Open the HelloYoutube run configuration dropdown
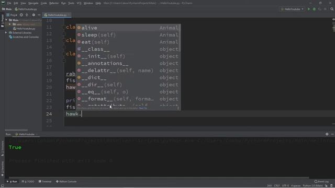Image resolution: width=335 pixels, height=188 pixels. [x=292, y=9]
